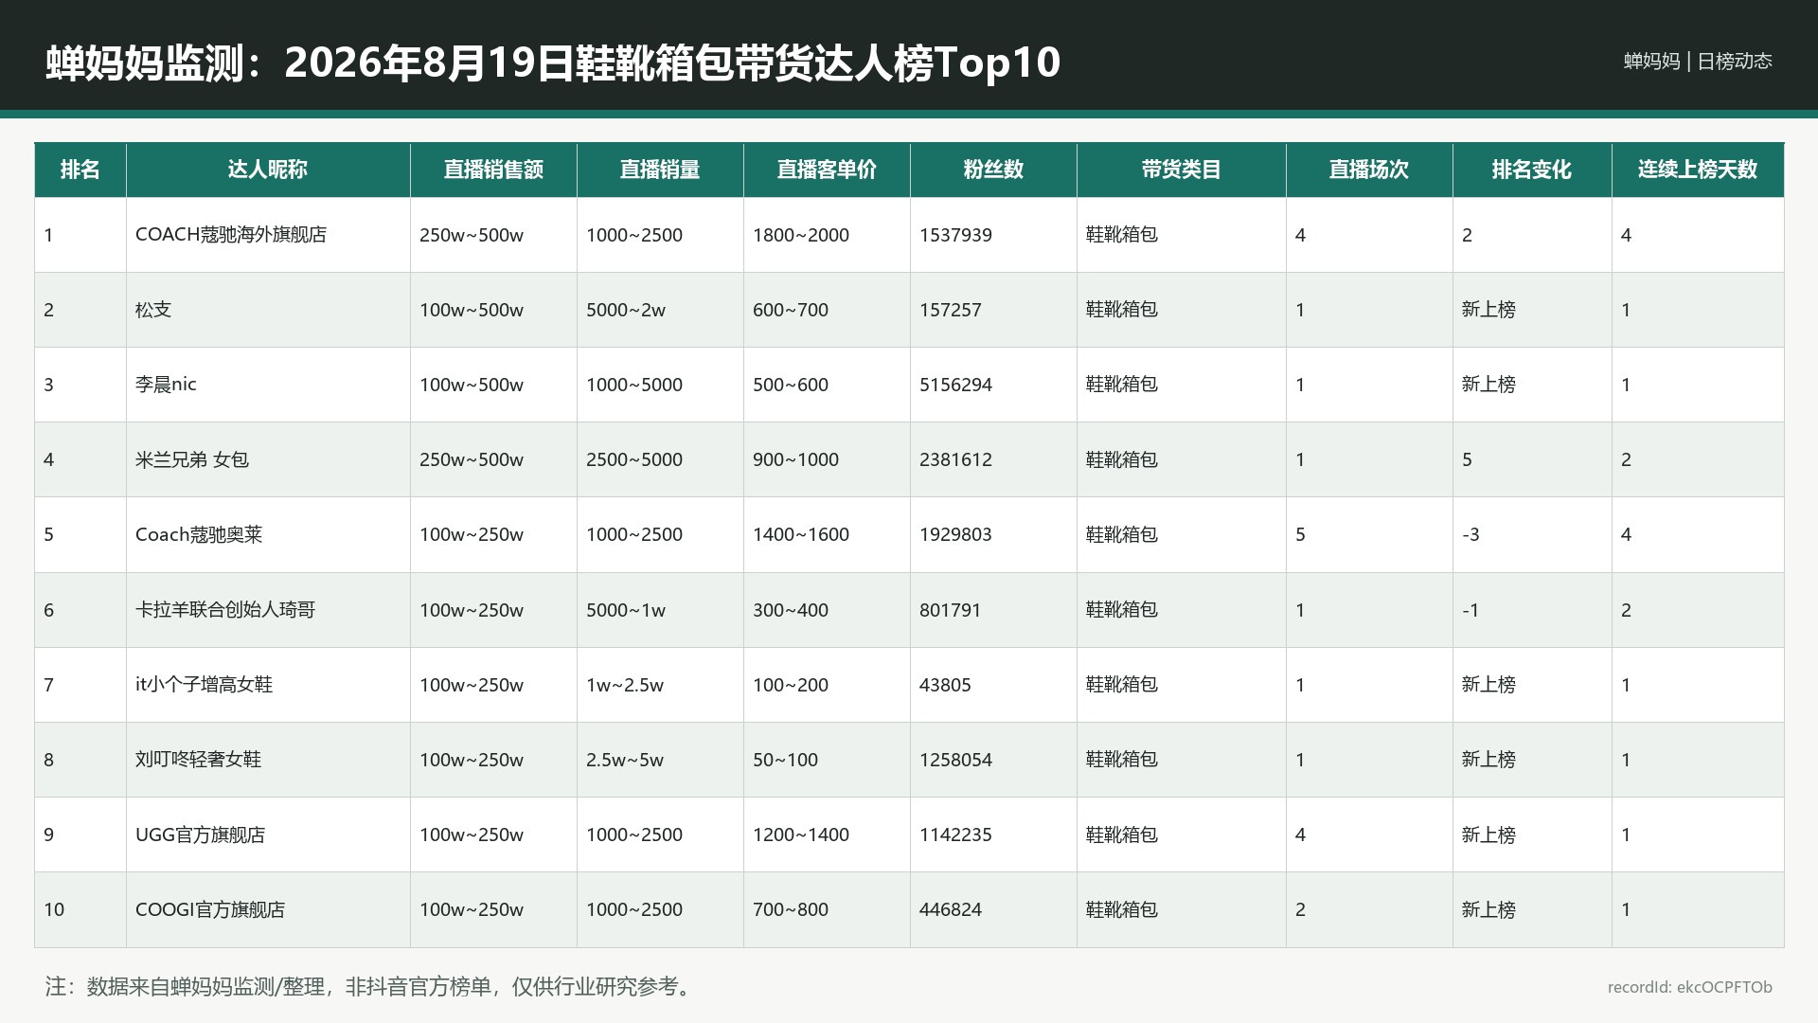Select the 刘叮咚轻奢女鞋 name cell

268,760
